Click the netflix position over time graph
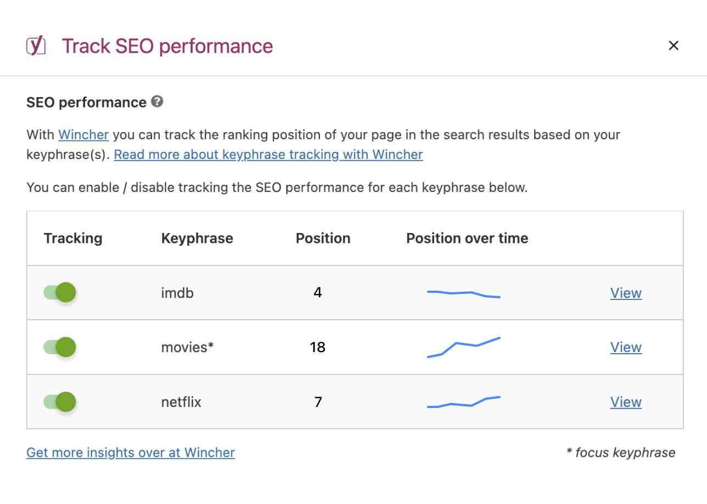This screenshot has width=707, height=504. (x=463, y=403)
